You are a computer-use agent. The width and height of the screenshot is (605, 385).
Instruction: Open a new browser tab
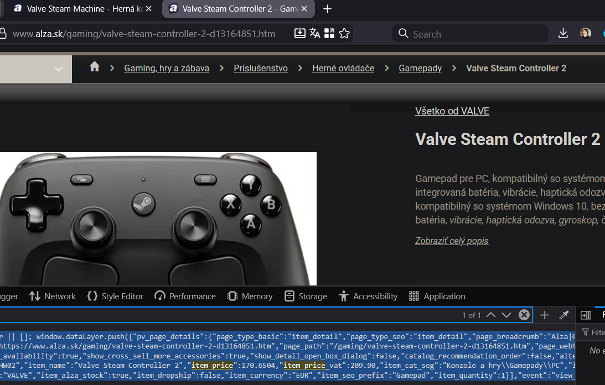click(327, 8)
